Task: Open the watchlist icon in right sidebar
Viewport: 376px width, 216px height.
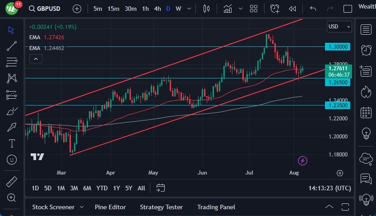Action: coord(366,30)
